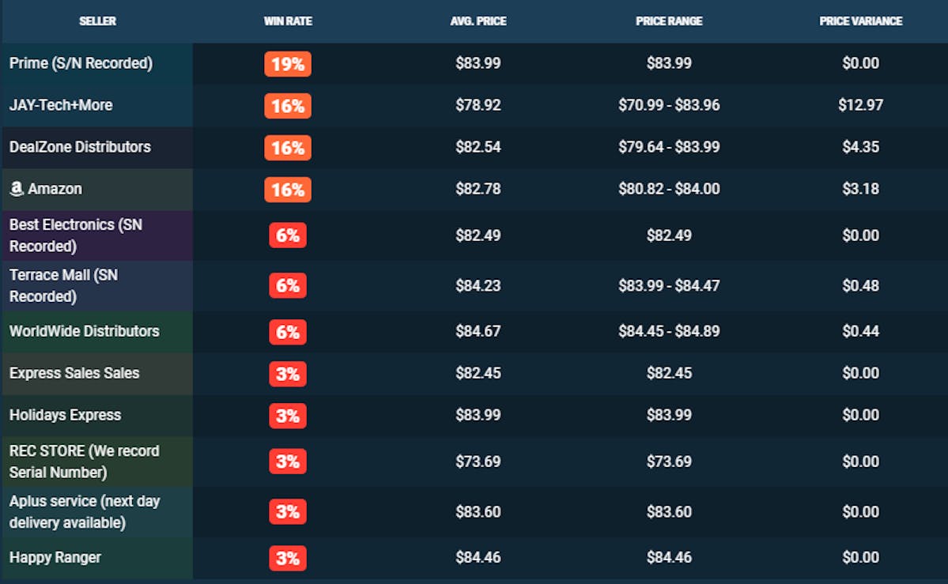948x584 pixels.
Task: Select Prime's $83.99 price range value
Action: [669, 63]
